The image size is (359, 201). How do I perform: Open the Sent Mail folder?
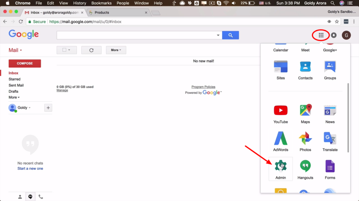pyautogui.click(x=16, y=85)
